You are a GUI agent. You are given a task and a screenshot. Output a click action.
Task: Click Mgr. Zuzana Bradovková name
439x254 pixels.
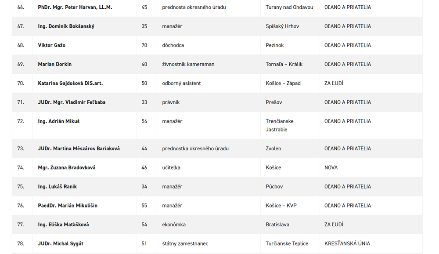coord(66,167)
